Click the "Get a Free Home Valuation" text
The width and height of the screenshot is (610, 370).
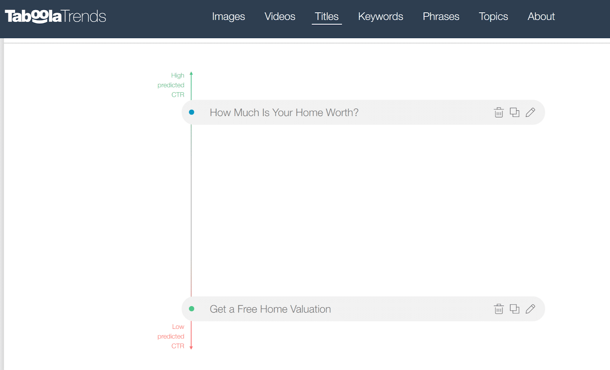coord(270,309)
